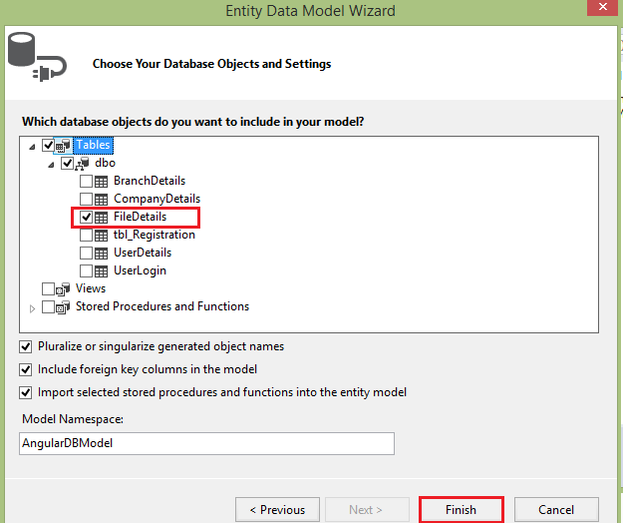Collapse the dbo tree node
This screenshot has height=523, width=623.
pos(51,165)
